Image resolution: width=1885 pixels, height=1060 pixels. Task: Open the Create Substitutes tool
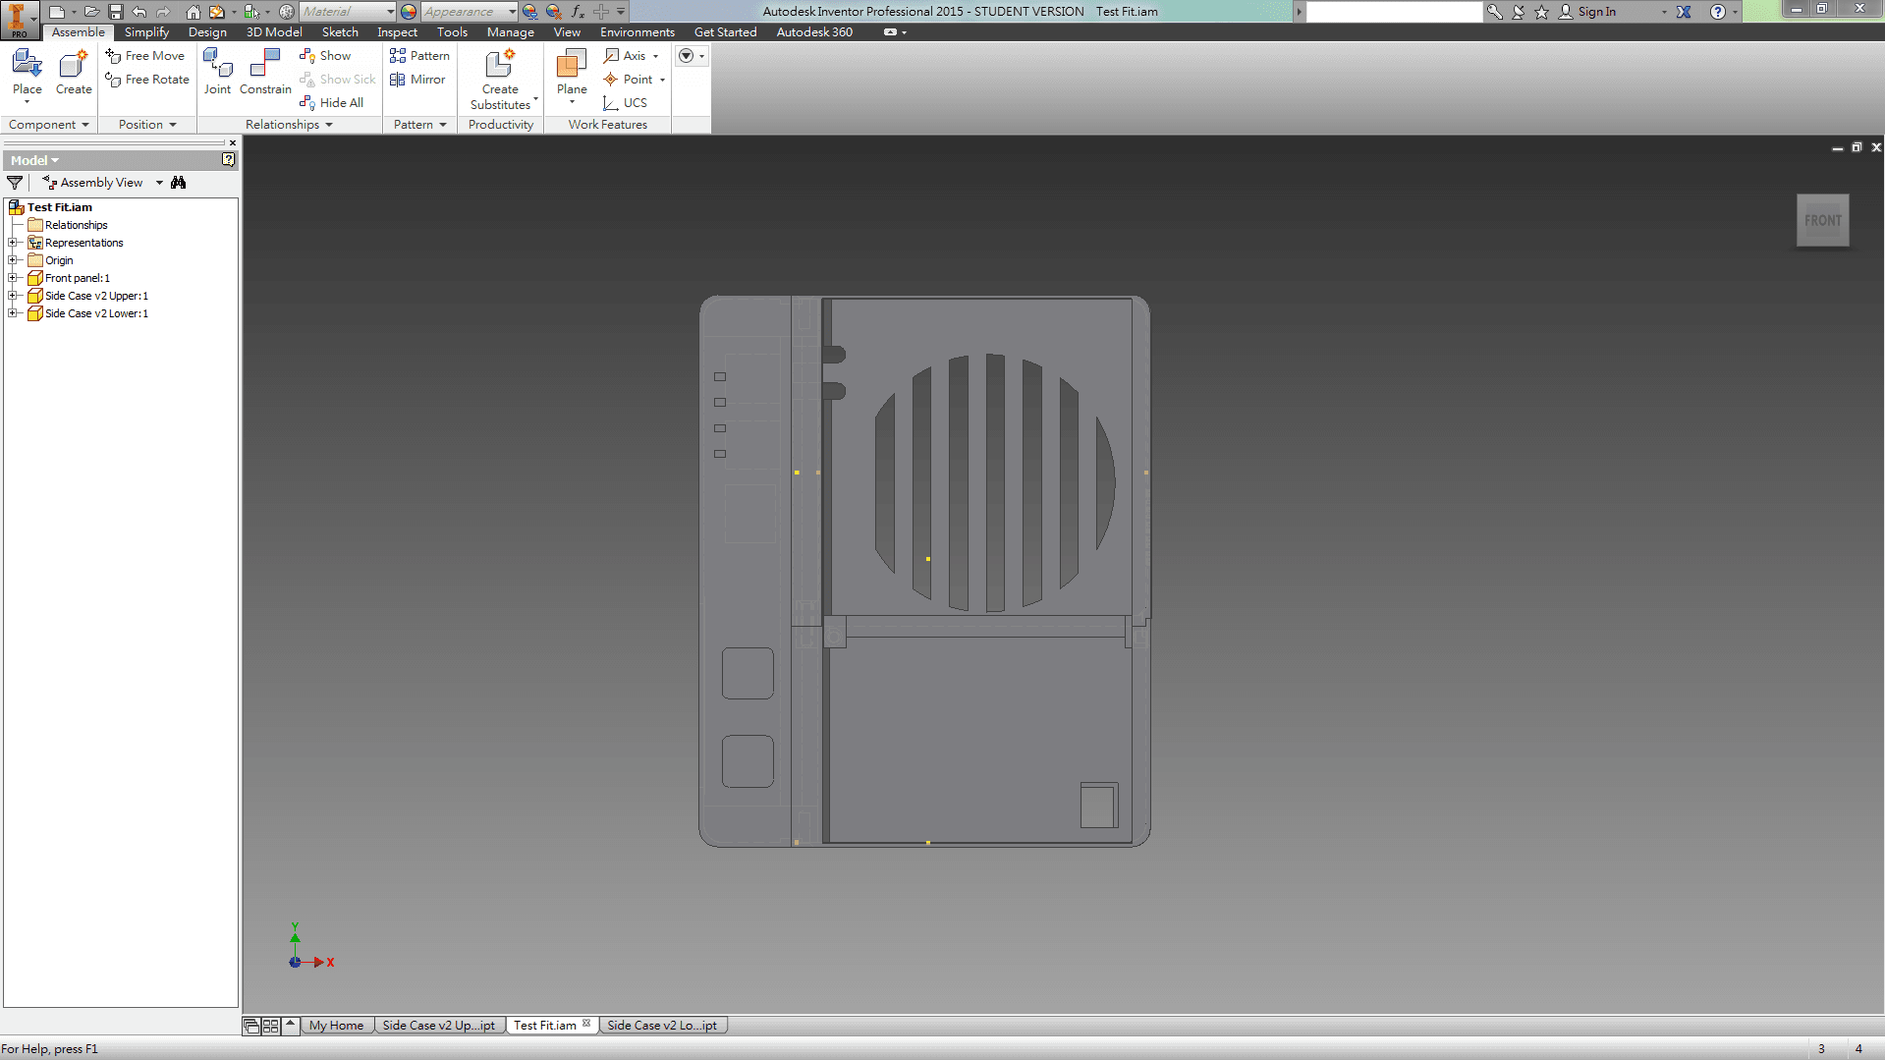[500, 79]
